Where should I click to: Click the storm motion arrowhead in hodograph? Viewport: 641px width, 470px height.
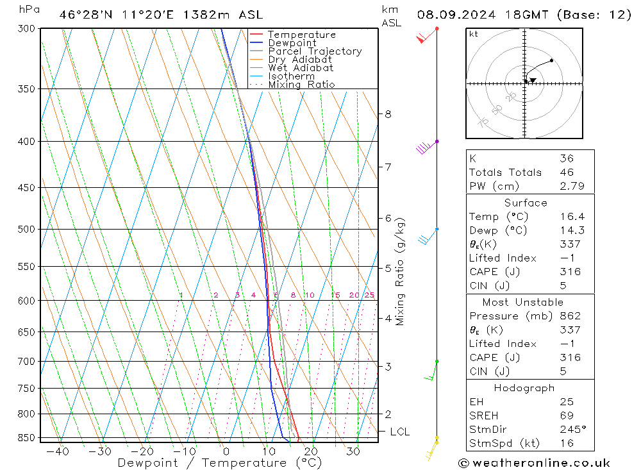[x=533, y=81]
